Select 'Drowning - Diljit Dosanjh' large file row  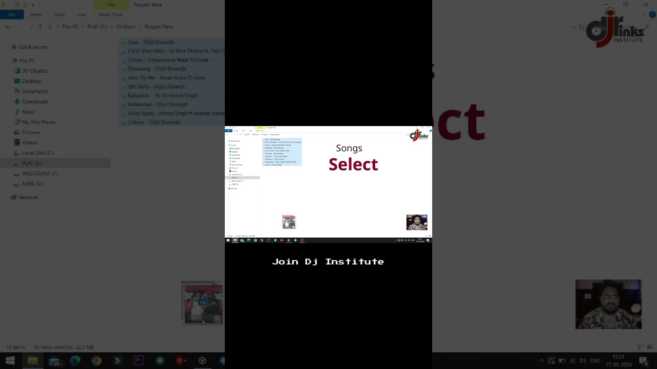(171, 69)
